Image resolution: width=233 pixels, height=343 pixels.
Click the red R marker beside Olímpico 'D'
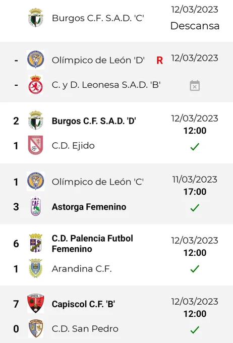pyautogui.click(x=160, y=61)
